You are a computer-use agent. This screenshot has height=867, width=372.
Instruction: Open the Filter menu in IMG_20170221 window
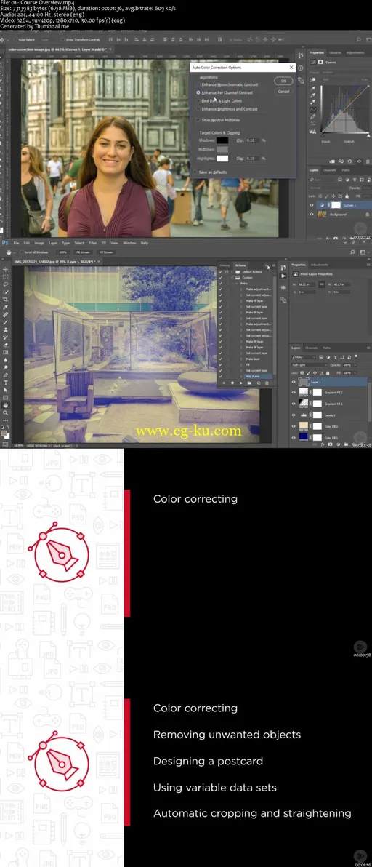(x=93, y=243)
